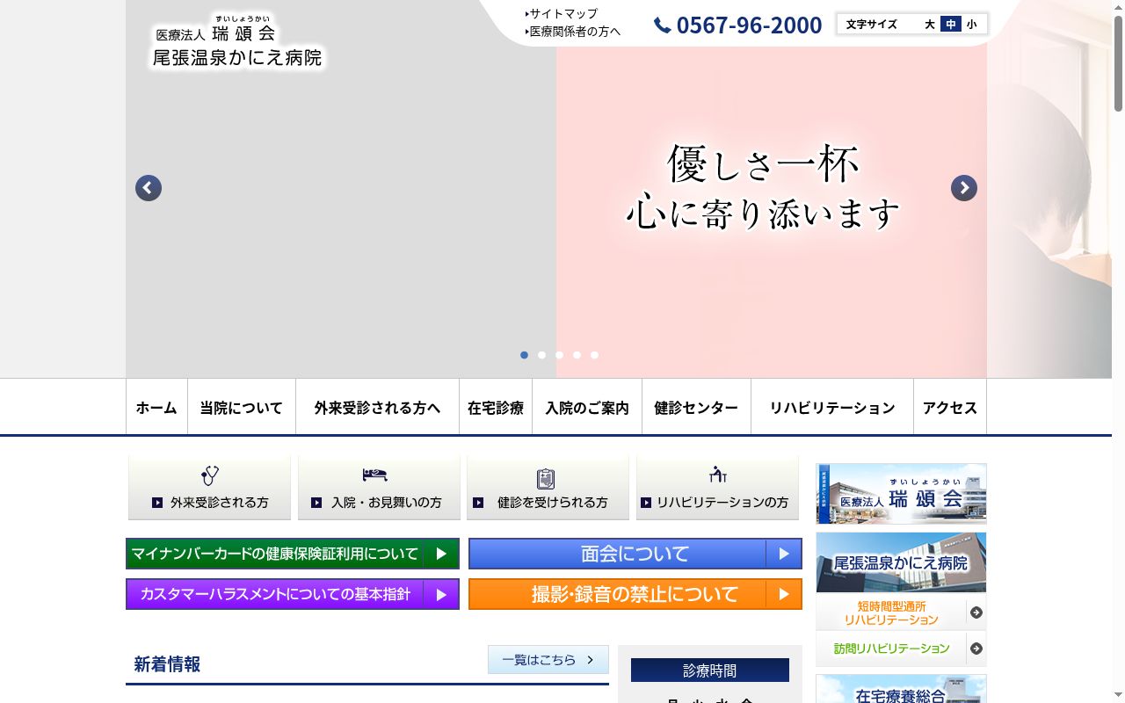
Task: Click the page vertical scrollbar thumb
Action: coord(1118,64)
